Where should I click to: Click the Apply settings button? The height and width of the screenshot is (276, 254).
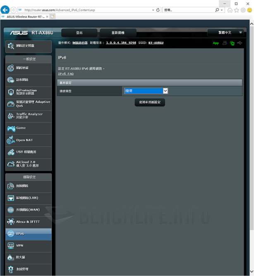pos(150,102)
